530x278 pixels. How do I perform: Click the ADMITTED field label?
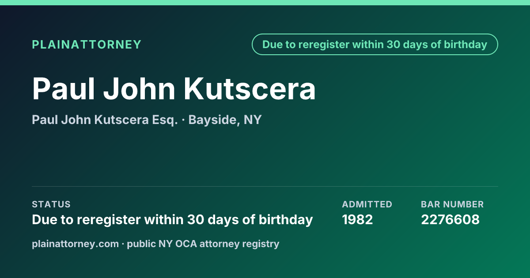[367, 204]
